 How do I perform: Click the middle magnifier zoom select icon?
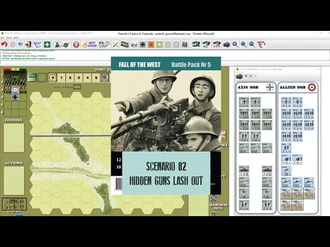tap(243, 45)
